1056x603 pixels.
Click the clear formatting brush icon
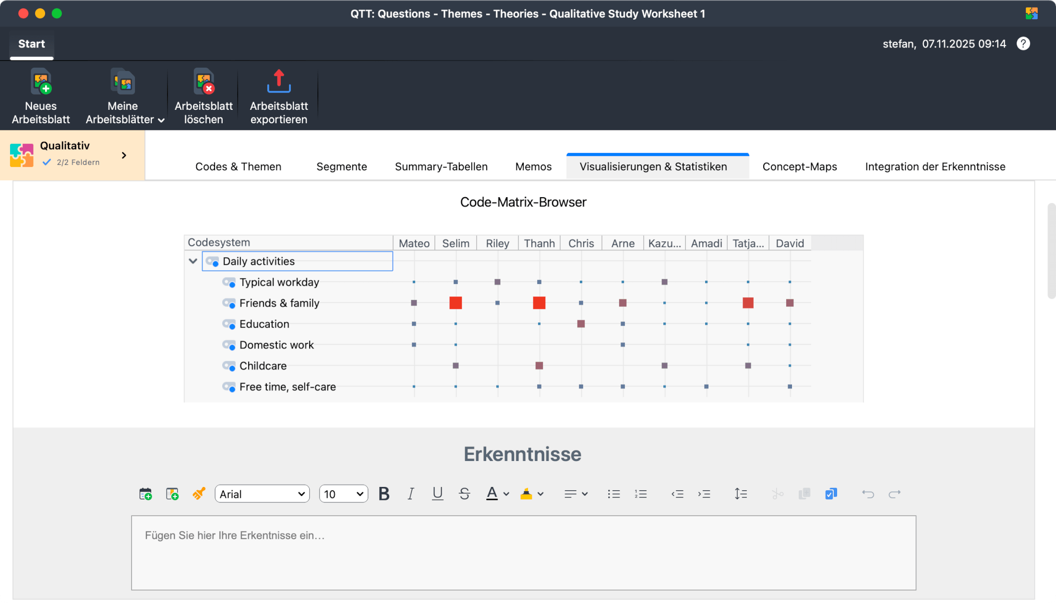(x=199, y=494)
